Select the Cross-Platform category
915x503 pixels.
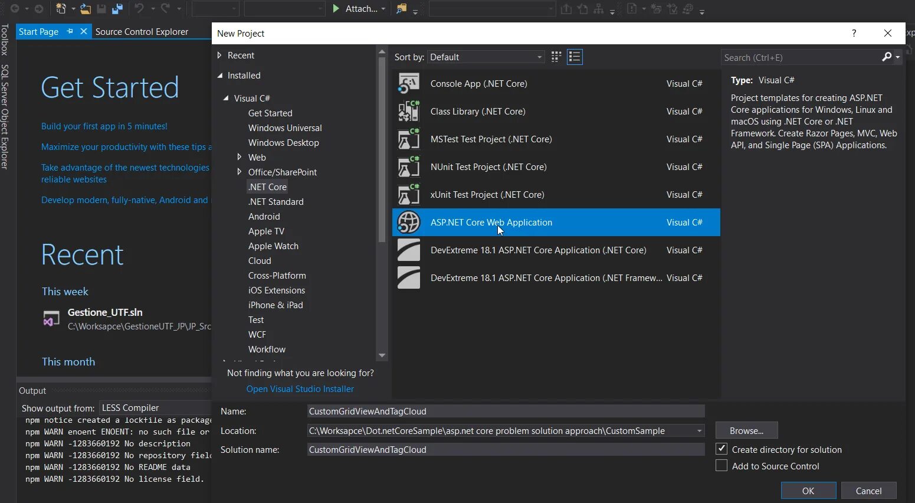(277, 275)
